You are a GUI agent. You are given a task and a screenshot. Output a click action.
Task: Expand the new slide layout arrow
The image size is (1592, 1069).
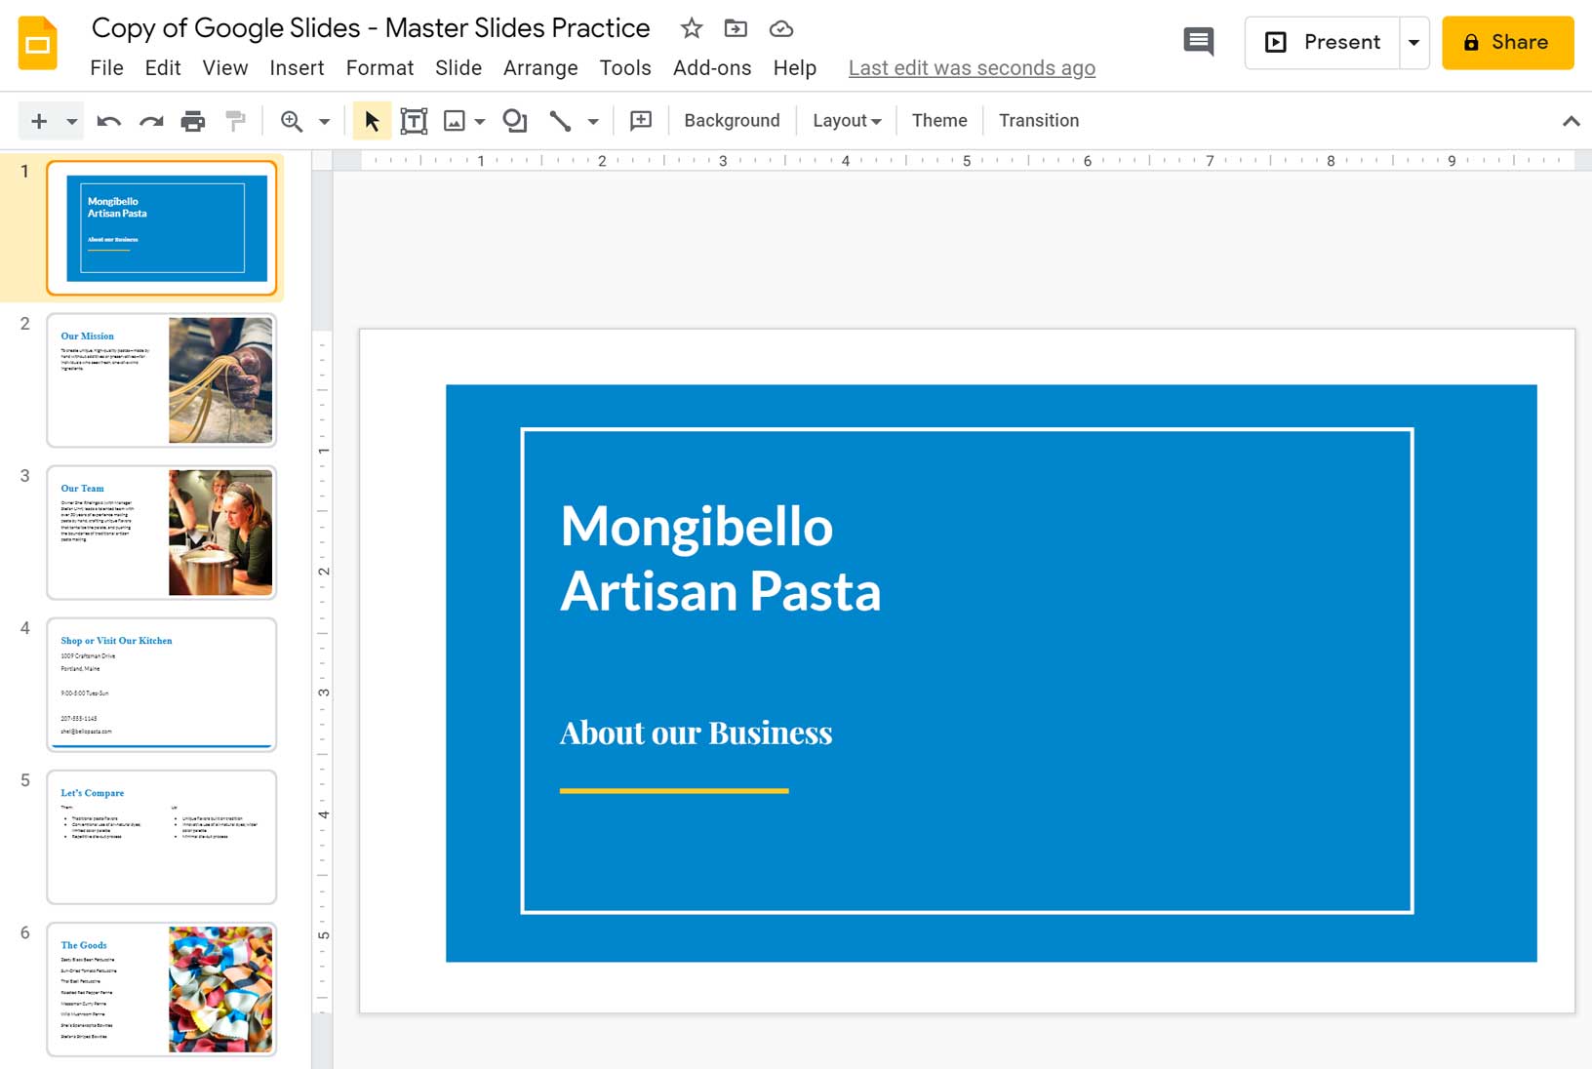pos(71,121)
